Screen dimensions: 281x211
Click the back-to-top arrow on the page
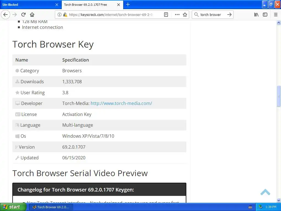[x=265, y=192]
